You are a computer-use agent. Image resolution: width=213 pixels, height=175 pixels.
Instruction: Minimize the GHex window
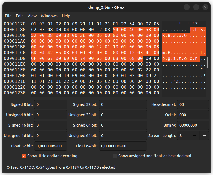pos(187,7)
